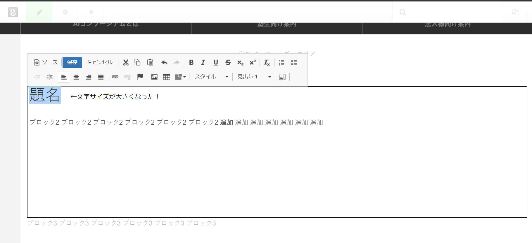Open the 見出し 1 format dropdown
Viewport: 532px width, 243px height.
tap(254, 77)
